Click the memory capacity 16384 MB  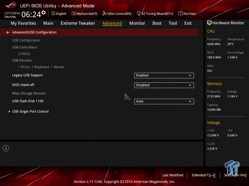214,110
